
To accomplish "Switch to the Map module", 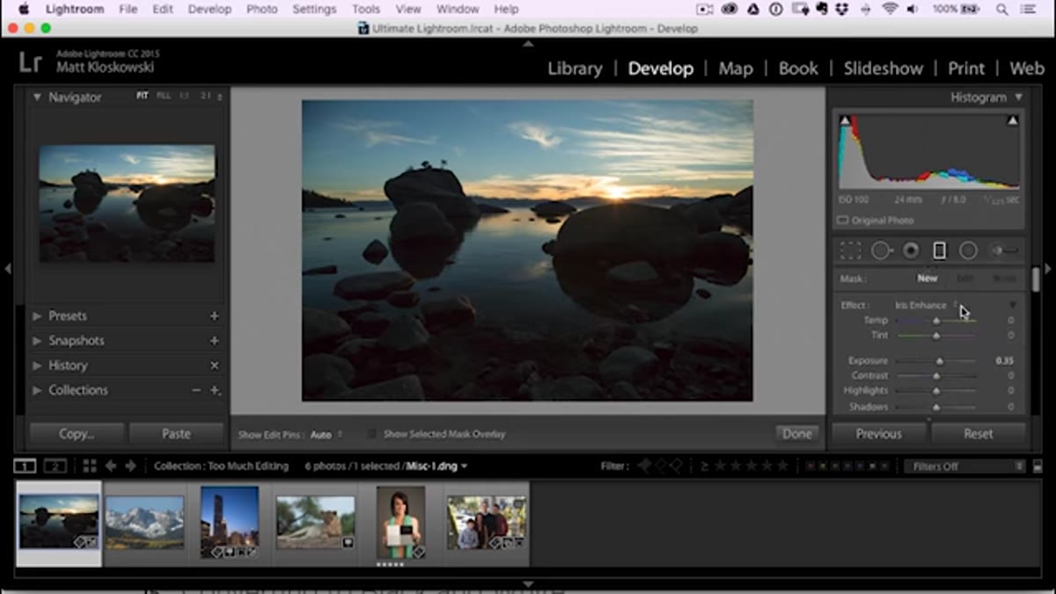I will click(736, 69).
